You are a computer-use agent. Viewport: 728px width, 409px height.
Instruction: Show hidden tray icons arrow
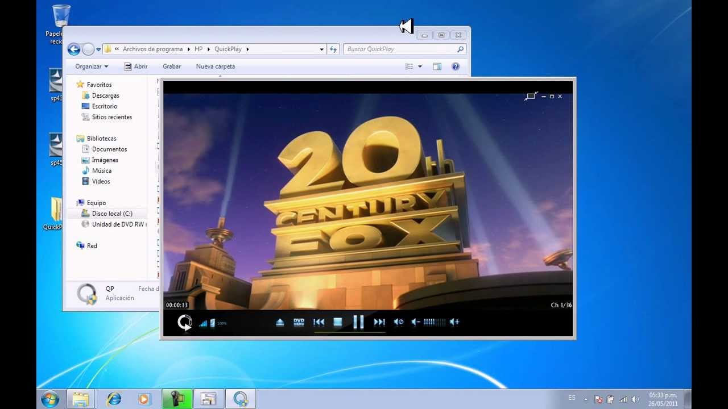pos(586,399)
